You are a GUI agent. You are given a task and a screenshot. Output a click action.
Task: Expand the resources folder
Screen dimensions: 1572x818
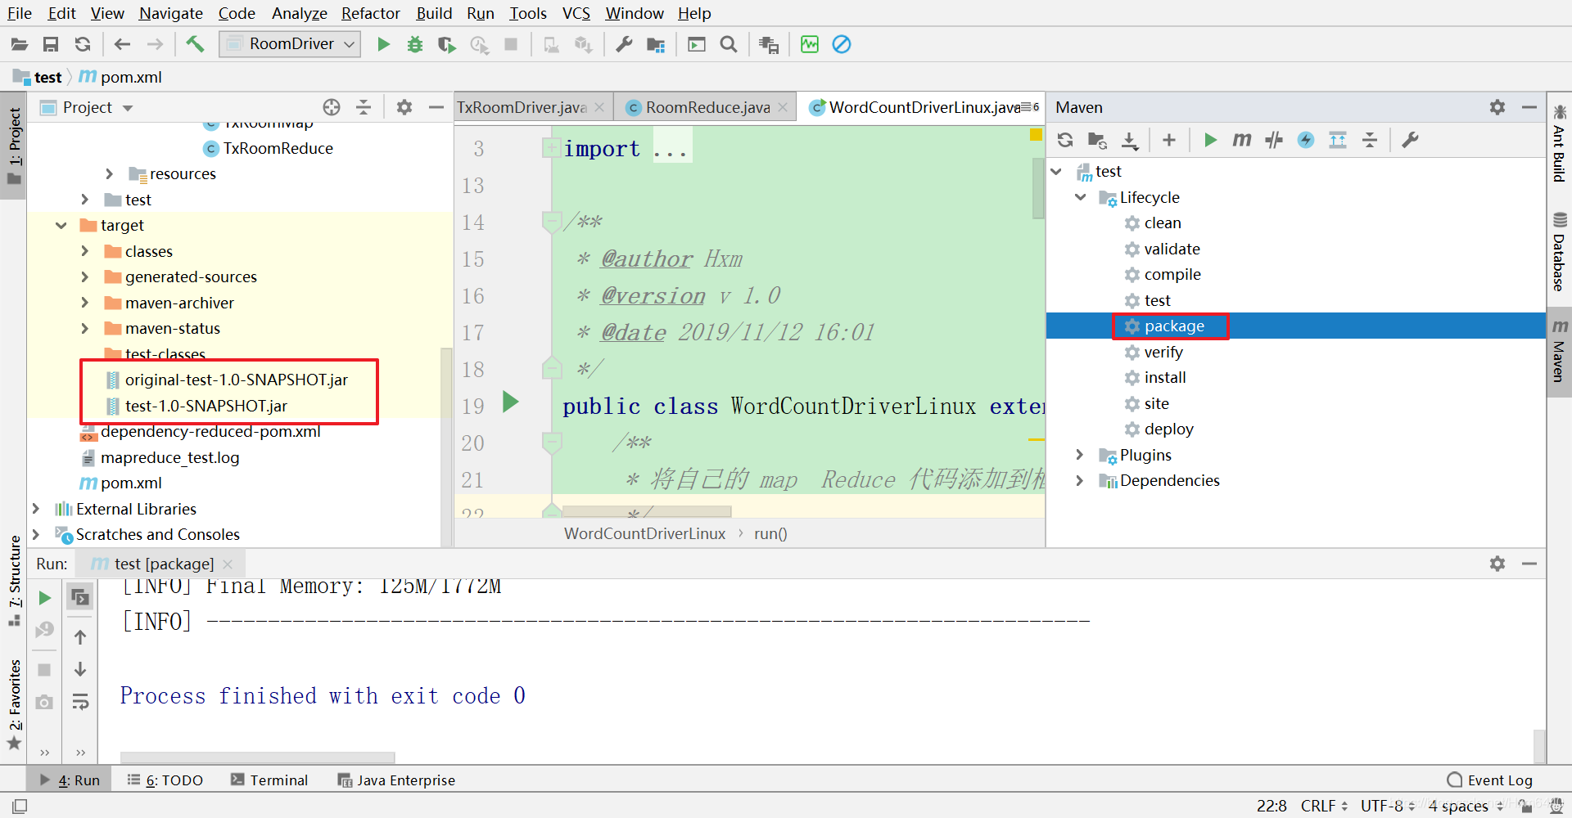click(x=110, y=173)
